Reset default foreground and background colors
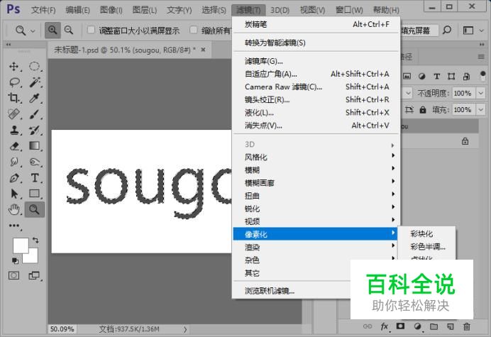The width and height of the screenshot is (491, 337). pyautogui.click(x=15, y=260)
